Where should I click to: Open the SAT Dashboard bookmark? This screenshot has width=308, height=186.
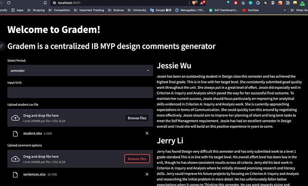224,10
